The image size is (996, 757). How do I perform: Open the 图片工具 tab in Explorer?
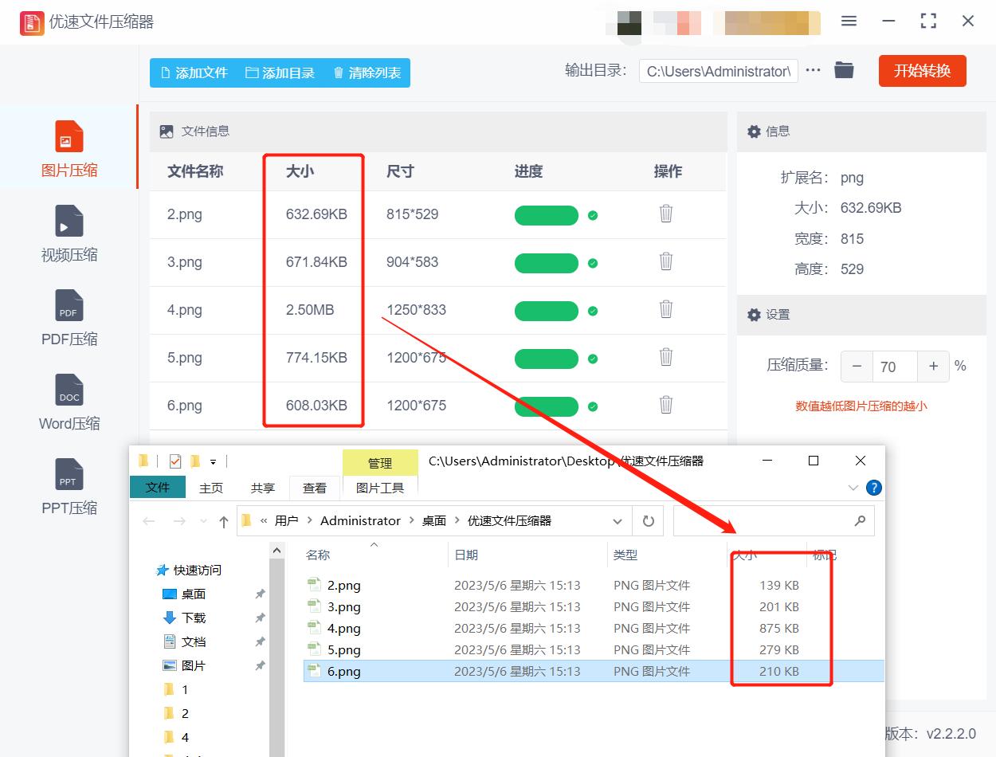pyautogui.click(x=380, y=488)
